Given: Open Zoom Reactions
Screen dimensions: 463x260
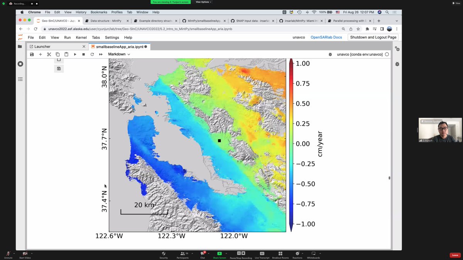Looking at the screenshot, I should [297, 255].
